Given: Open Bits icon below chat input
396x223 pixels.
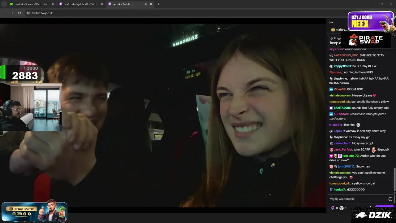Looking at the screenshot, I should 333,208.
